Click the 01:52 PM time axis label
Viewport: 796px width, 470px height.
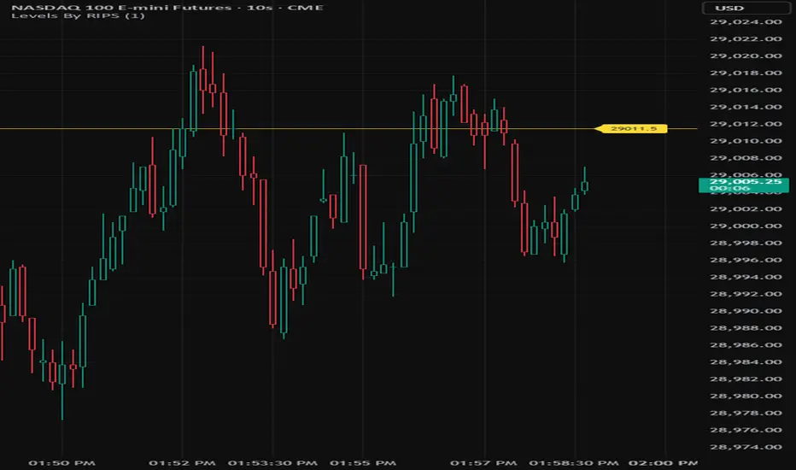pos(182,463)
